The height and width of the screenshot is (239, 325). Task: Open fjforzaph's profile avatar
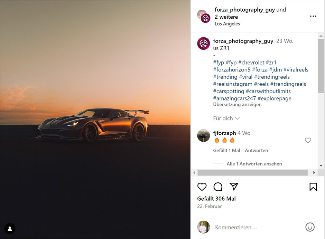coord(204,136)
